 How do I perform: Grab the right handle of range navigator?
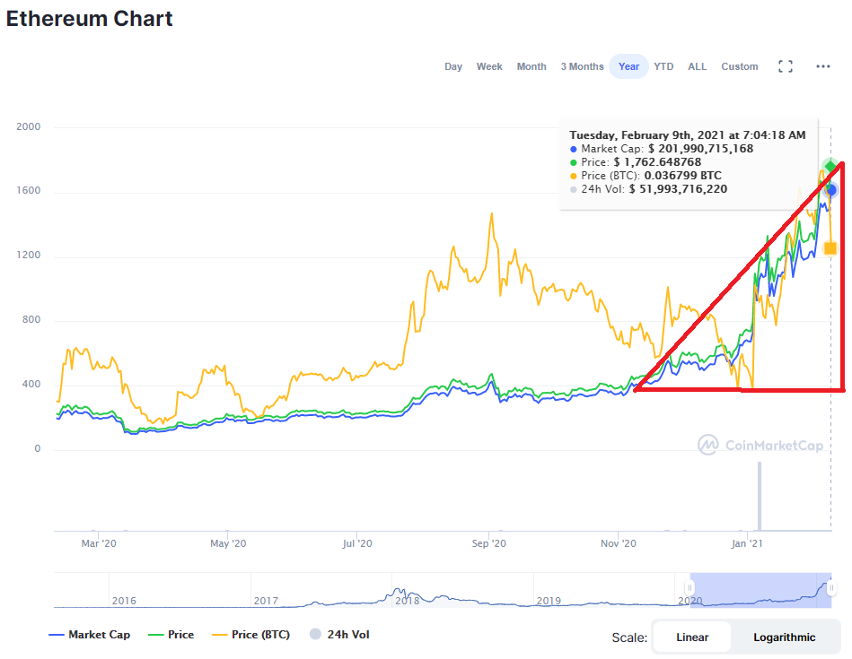(x=830, y=588)
